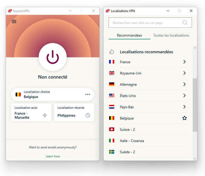Click the ExpressVPN logo in title bar

click(10, 11)
